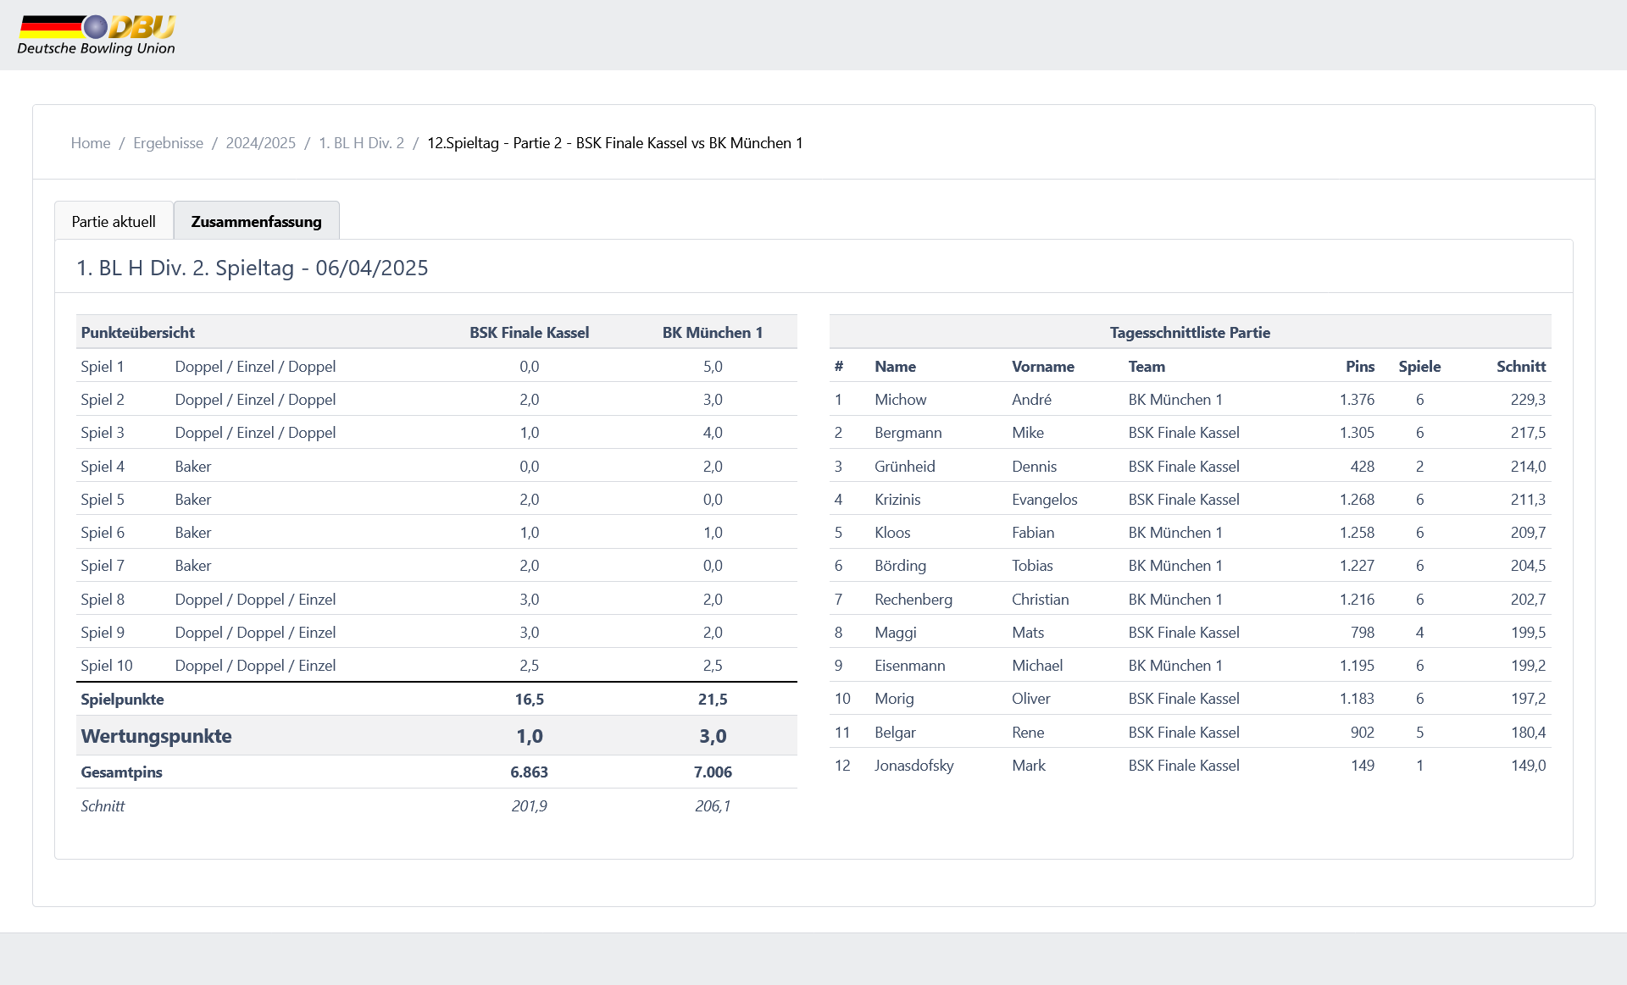Navigate to 1. BL H Div. 2 breadcrumb
The image size is (1627, 985).
coord(361,143)
